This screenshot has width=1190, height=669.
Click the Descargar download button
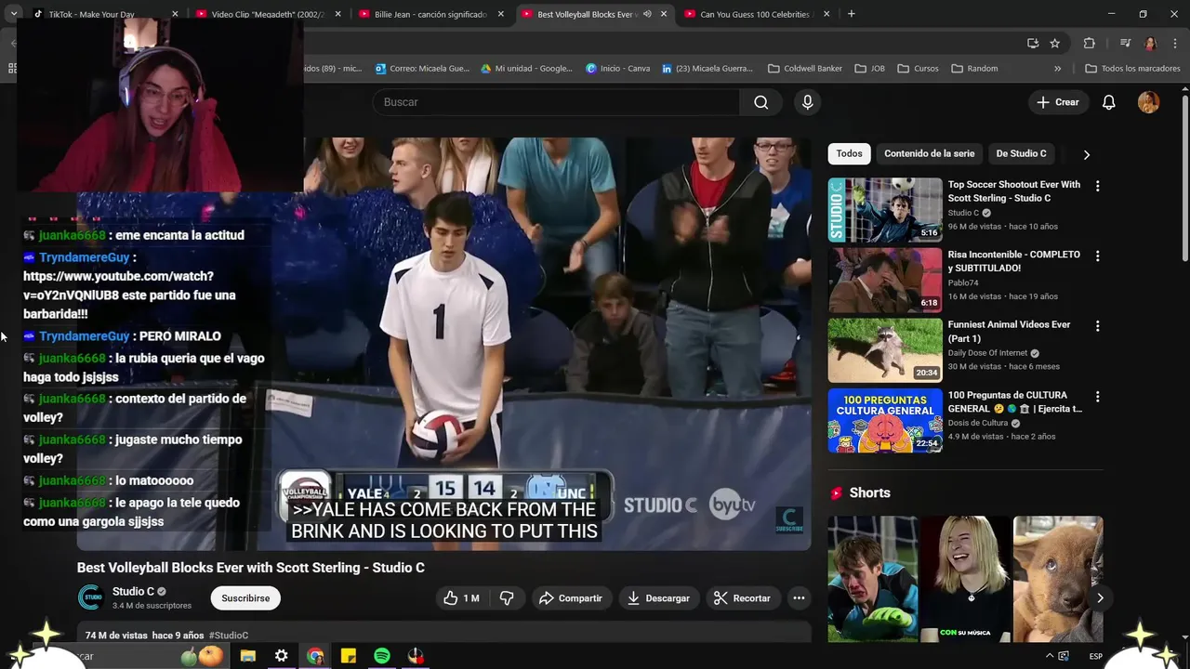[x=658, y=598]
